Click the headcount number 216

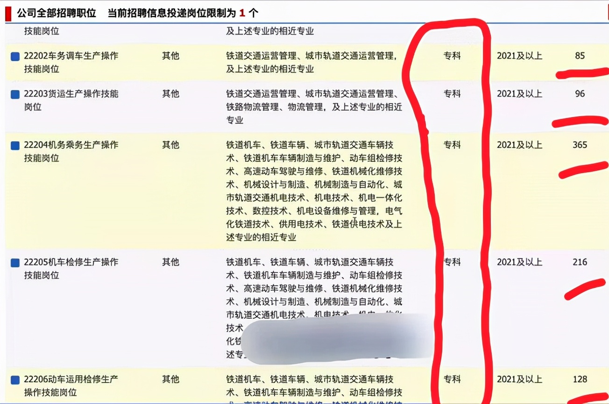[580, 262]
